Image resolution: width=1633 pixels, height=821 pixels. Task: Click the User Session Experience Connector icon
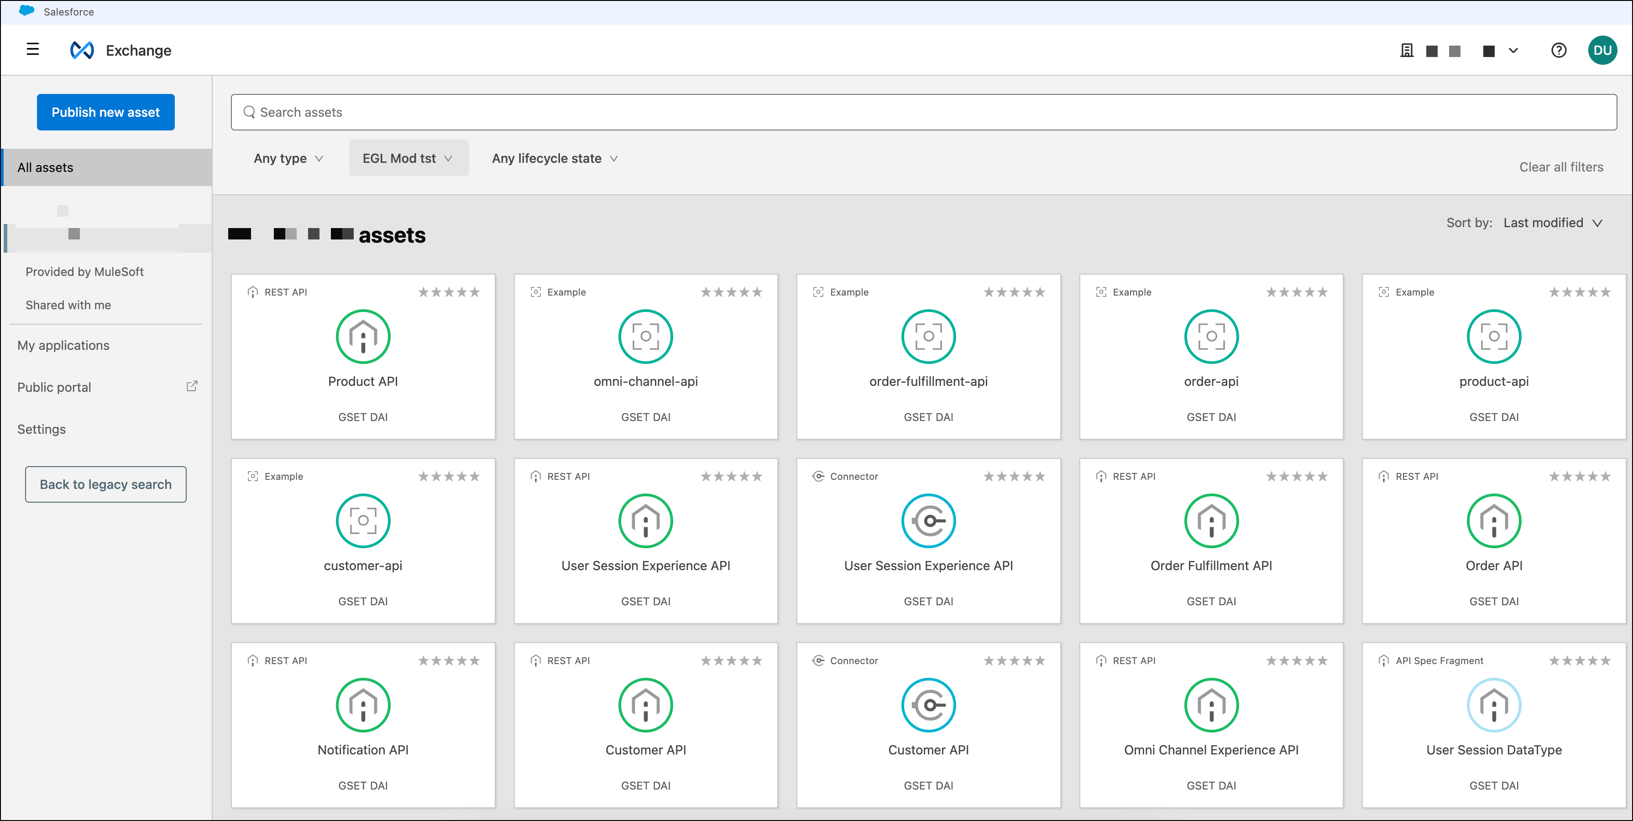pyautogui.click(x=928, y=521)
